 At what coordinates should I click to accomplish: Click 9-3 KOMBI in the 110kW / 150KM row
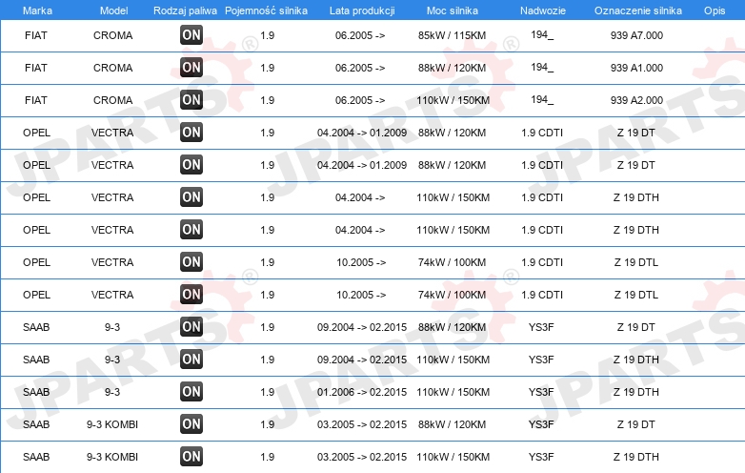[x=112, y=457]
